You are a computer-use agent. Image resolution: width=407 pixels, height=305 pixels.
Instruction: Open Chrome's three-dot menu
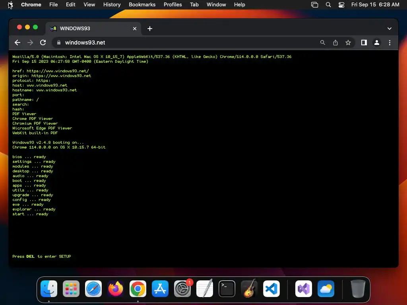[x=390, y=42]
